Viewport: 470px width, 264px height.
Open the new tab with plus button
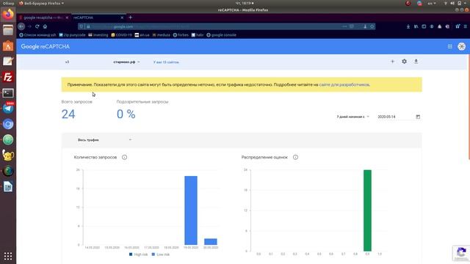pyautogui.click(x=130, y=18)
